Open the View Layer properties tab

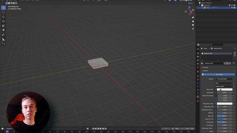pyautogui.click(x=198, y=60)
